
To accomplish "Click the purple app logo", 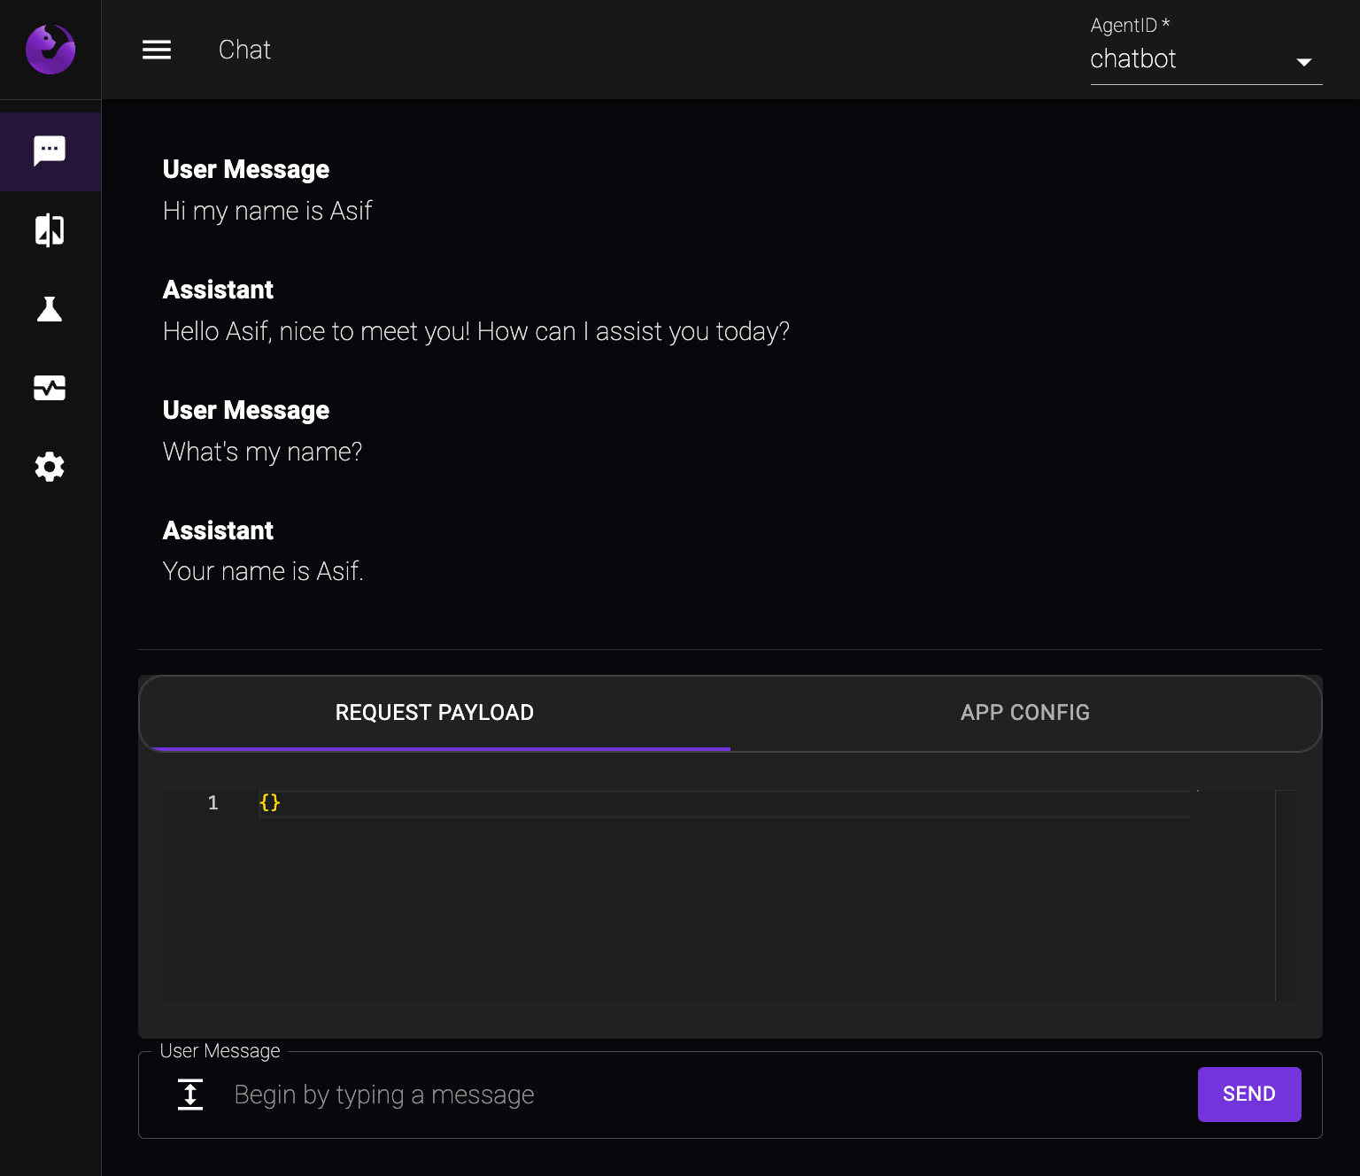I will point(50,50).
